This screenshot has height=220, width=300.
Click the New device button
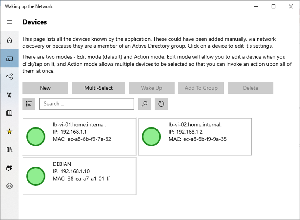45,88
